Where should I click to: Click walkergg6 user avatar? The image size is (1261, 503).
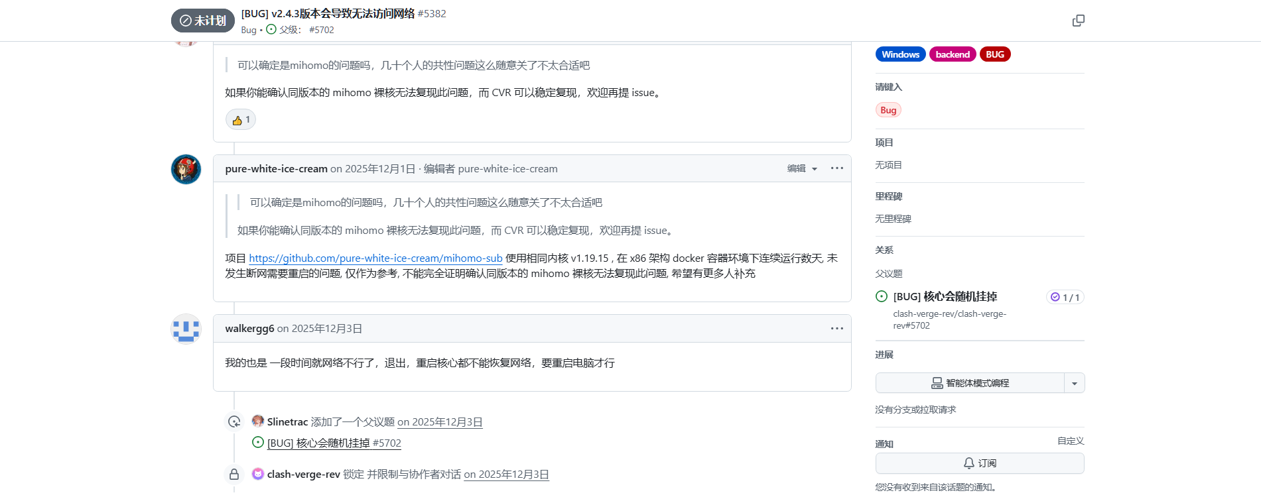pyautogui.click(x=186, y=329)
